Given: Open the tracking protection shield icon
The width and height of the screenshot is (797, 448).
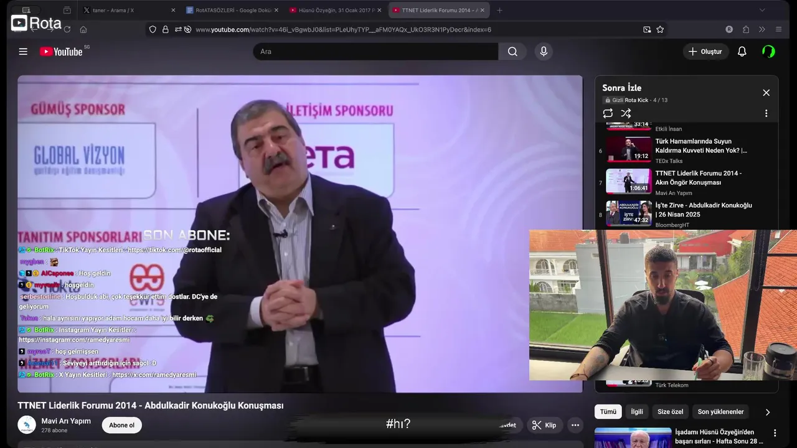Looking at the screenshot, I should click(x=153, y=29).
